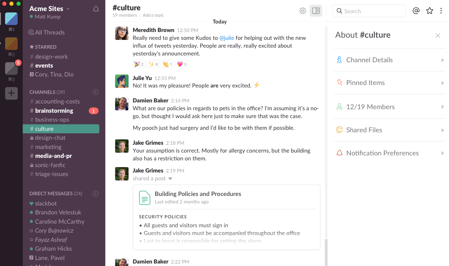This screenshot has width=449, height=266.
Task: Open private design-chat channel
Action: pyautogui.click(x=48, y=138)
